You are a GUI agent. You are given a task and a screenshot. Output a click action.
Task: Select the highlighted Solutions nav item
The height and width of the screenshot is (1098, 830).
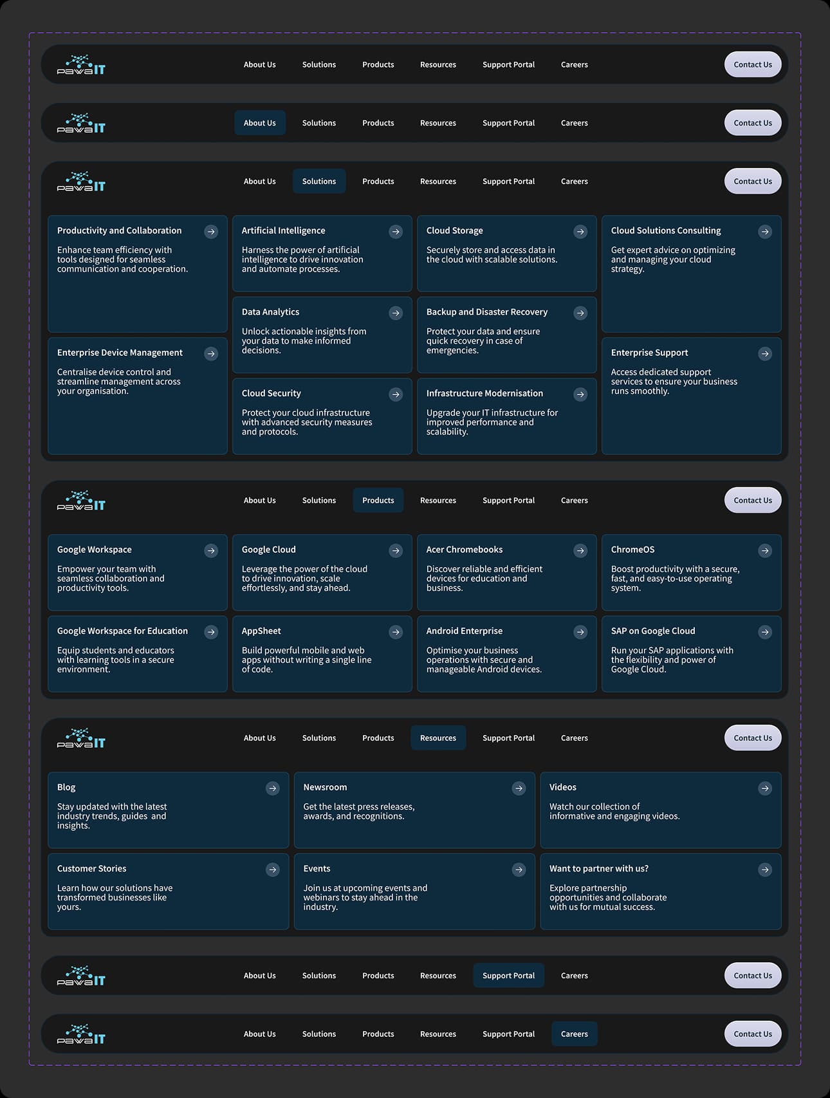319,181
